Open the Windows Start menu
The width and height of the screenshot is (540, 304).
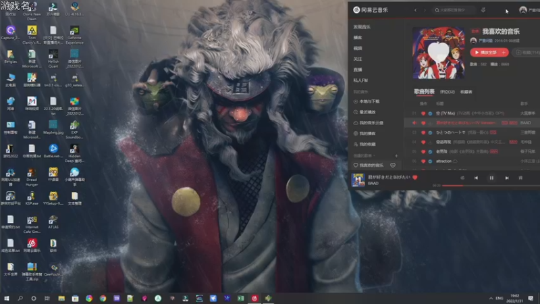click(x=7, y=298)
